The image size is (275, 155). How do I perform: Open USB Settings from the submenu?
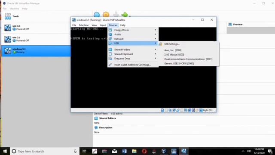coord(189,44)
